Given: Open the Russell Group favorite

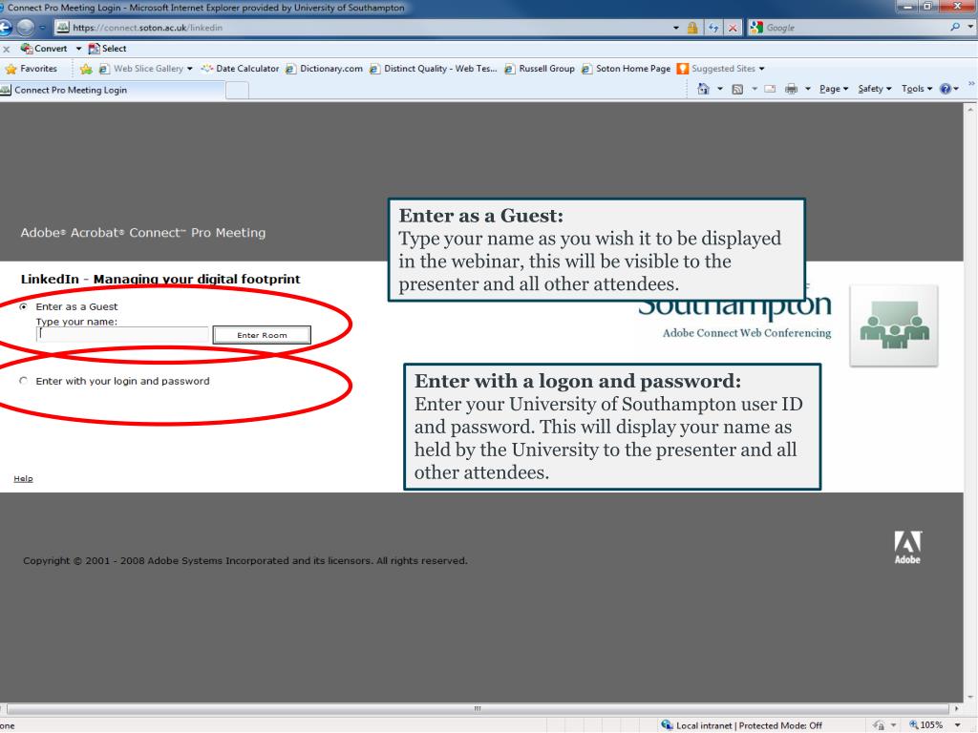Looking at the screenshot, I should tap(540, 69).
